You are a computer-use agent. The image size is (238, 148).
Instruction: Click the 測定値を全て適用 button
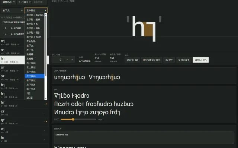coord(151,60)
